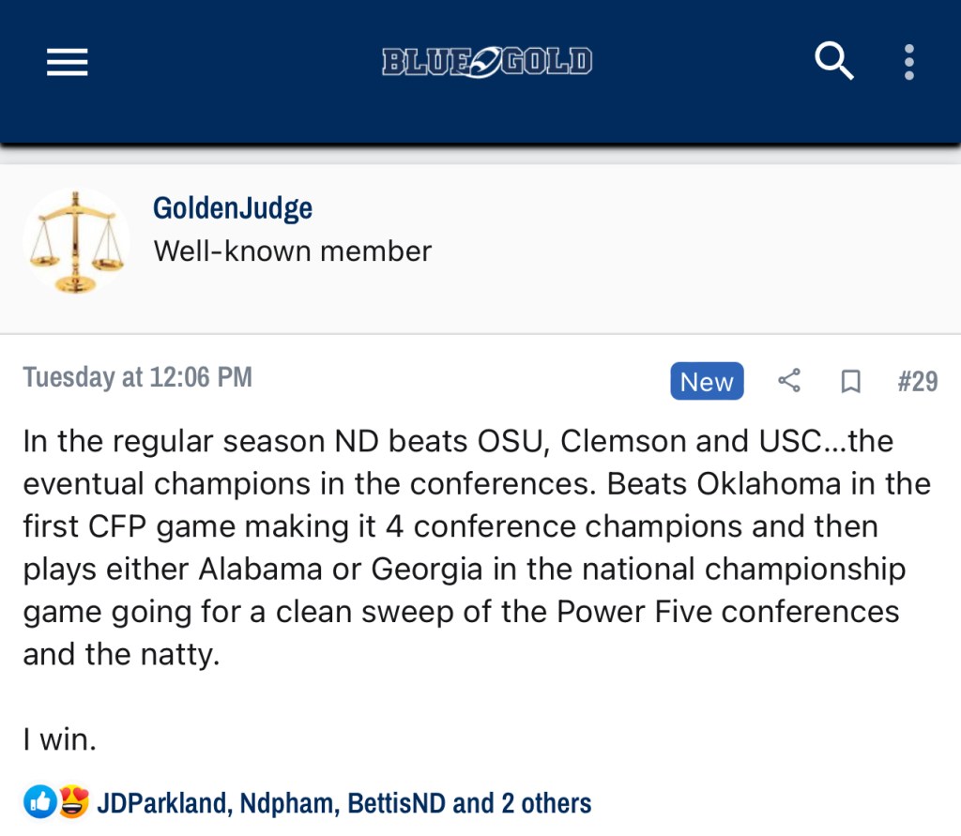
Task: Click the Blue & Gold site logo
Action: [487, 62]
